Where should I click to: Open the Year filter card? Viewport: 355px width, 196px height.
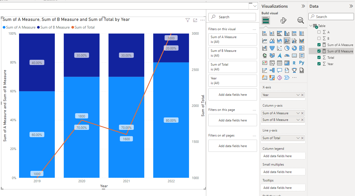pyautogui.click(x=233, y=81)
